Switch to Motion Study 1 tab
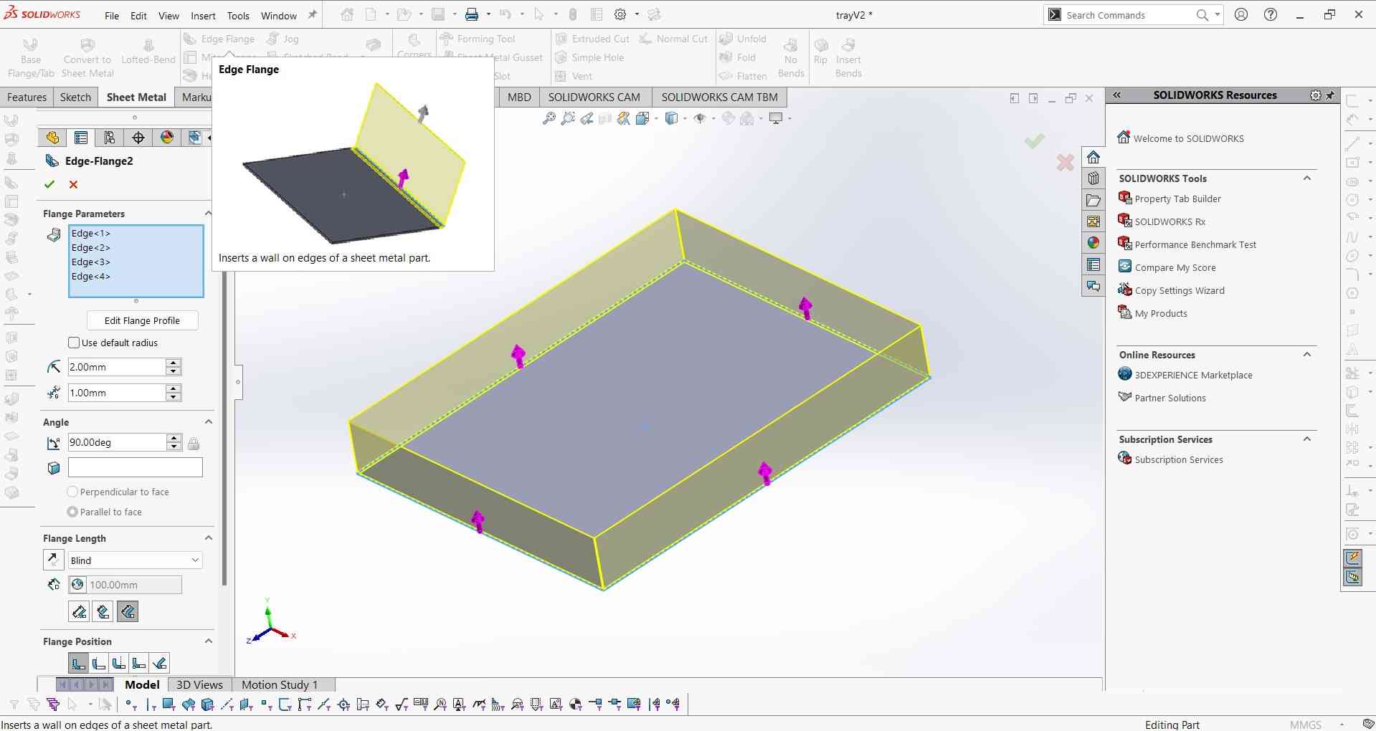 tap(280, 684)
